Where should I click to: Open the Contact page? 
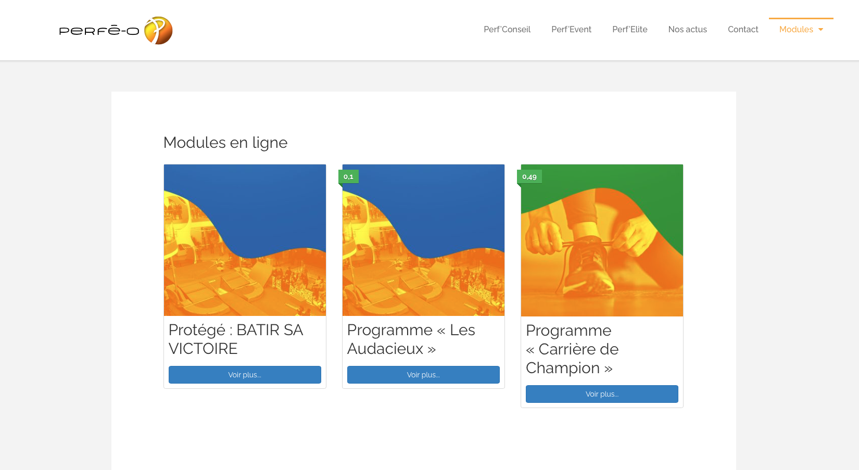[743, 30]
